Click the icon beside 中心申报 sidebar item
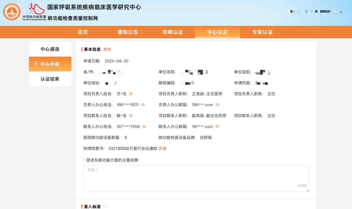The height and width of the screenshot is (209, 352). point(36,64)
